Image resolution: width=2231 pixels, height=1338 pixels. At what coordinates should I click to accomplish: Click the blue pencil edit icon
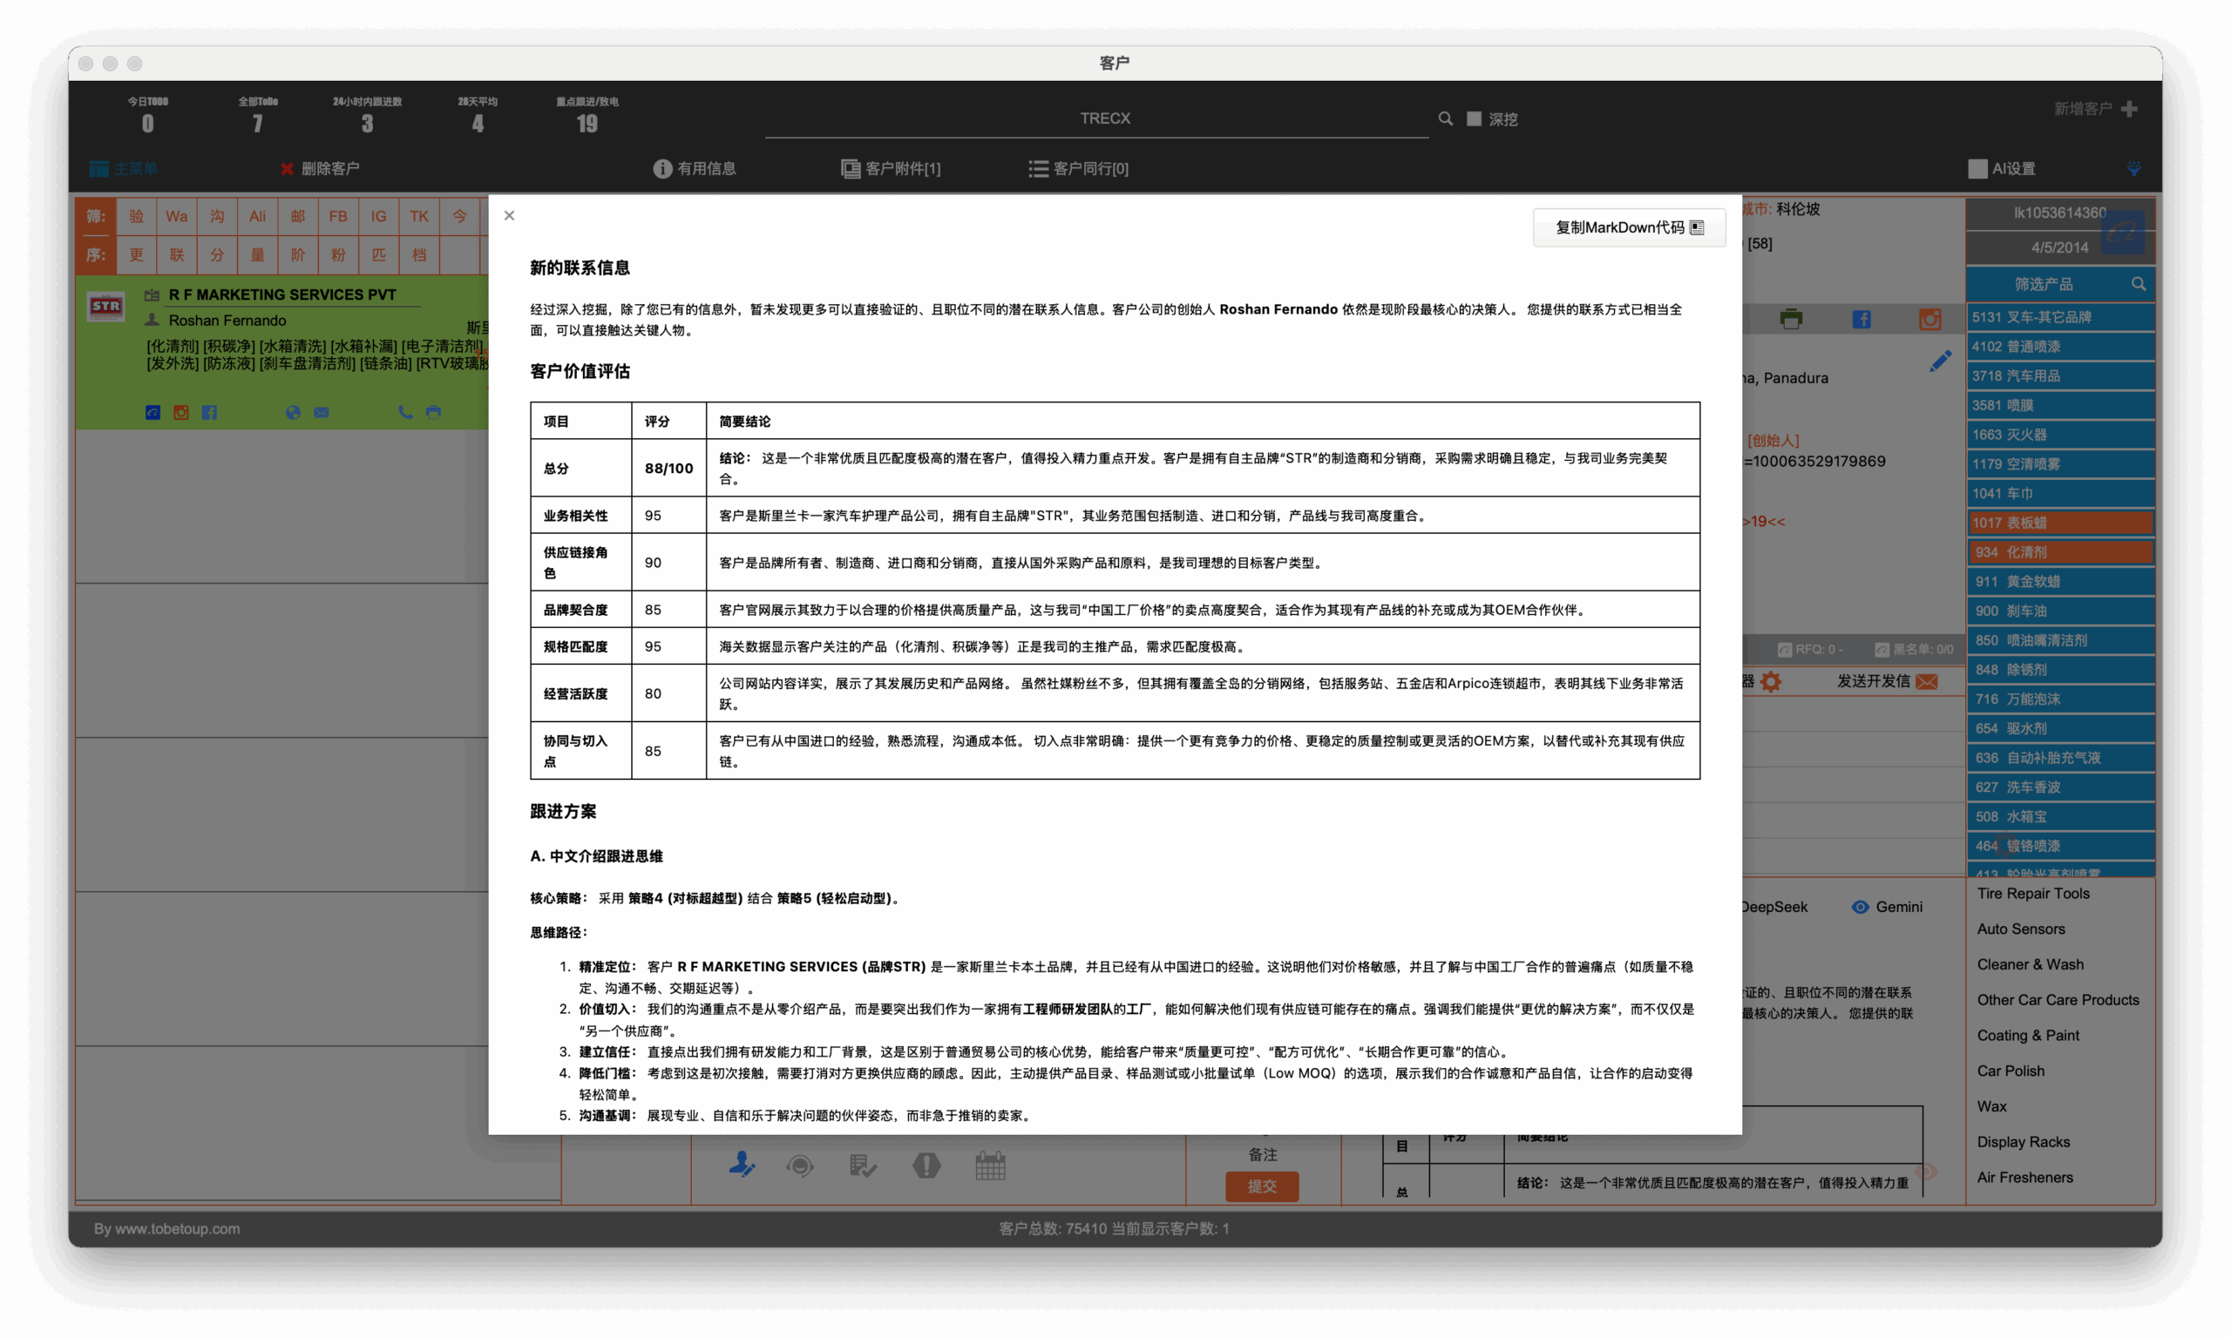point(1941,362)
